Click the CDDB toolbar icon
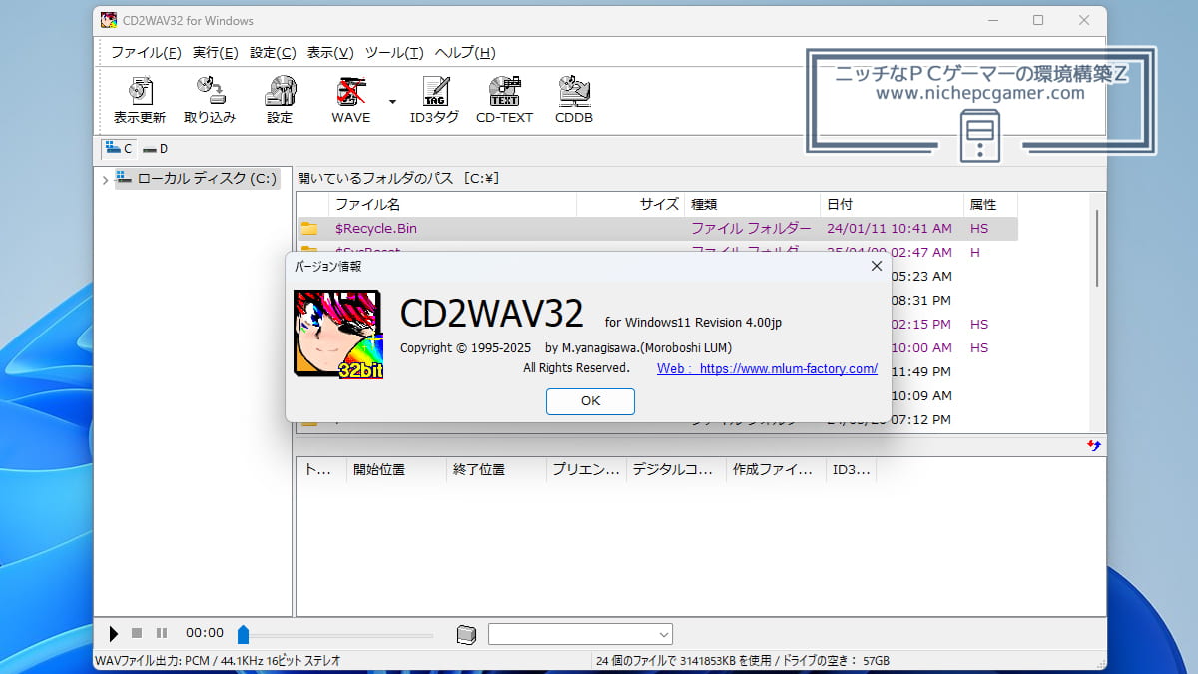This screenshot has height=674, width=1198. pyautogui.click(x=574, y=99)
